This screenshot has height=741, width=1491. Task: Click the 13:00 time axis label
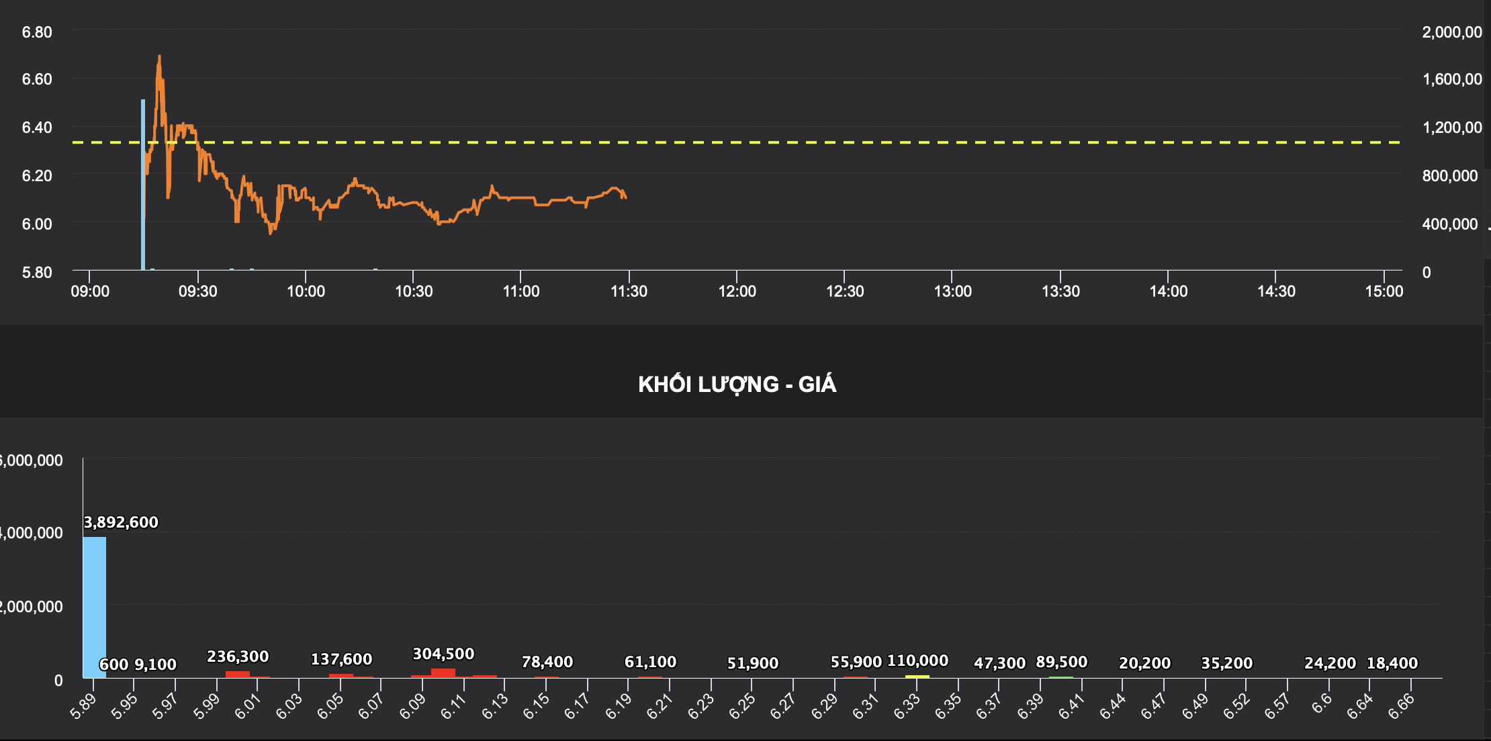[x=952, y=291]
